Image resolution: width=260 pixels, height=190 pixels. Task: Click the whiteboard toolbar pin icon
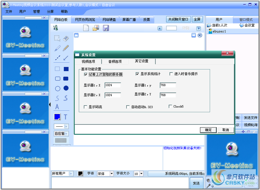coord(56,28)
